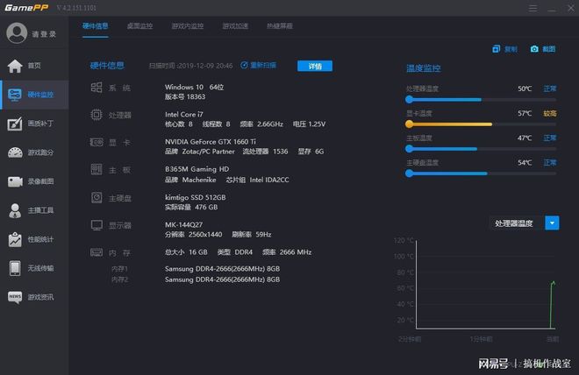Click the 处理器温度 slider bar at 50℃

[x=481, y=100]
